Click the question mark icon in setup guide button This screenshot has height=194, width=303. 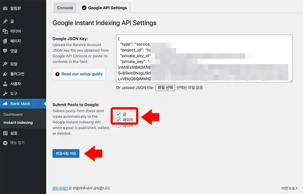[58, 74]
